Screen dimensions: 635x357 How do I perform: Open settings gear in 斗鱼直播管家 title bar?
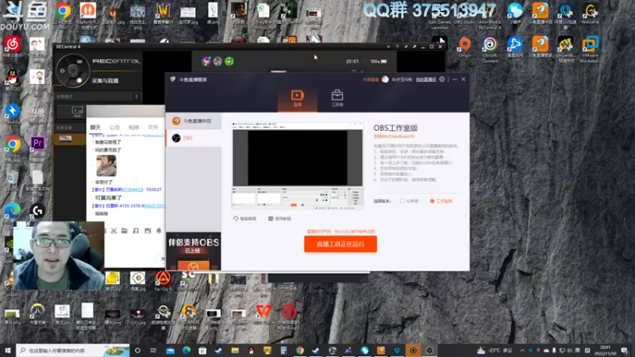pos(442,79)
